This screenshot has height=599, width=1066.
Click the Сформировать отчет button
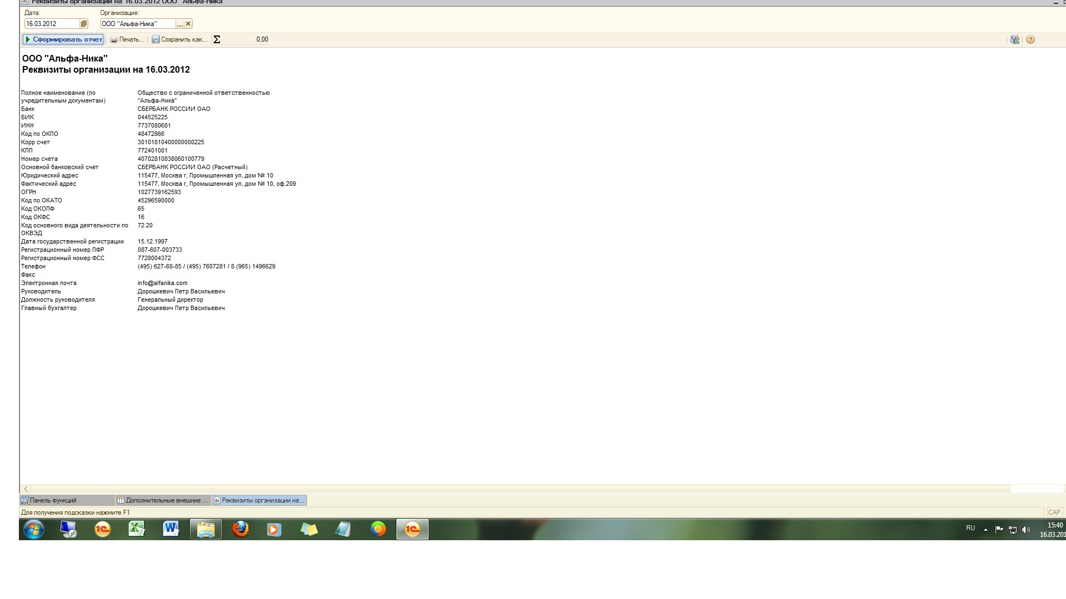[x=63, y=39]
